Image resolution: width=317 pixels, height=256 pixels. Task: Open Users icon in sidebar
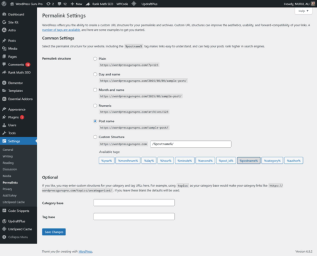(4, 125)
